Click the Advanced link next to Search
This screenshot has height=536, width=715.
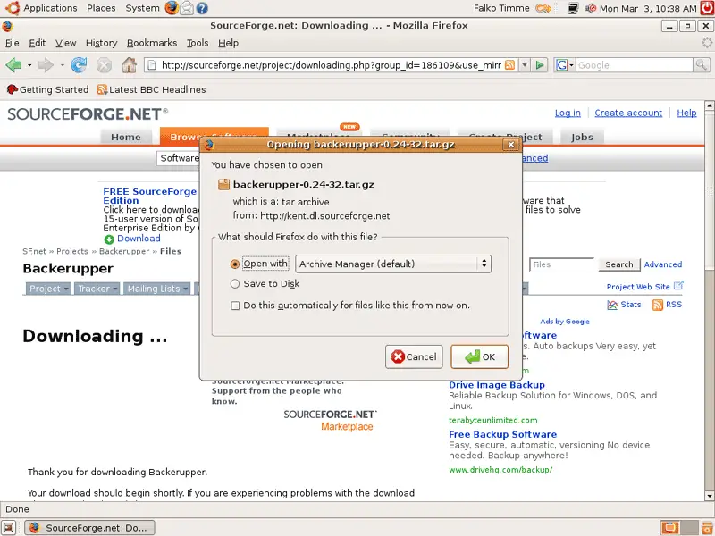click(662, 264)
